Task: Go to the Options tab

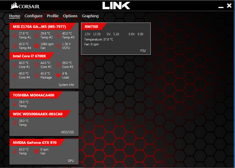Action: (70, 16)
